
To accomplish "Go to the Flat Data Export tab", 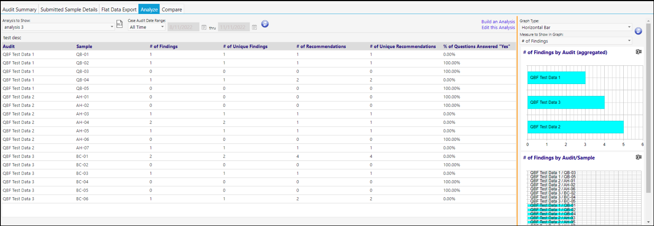I will [x=119, y=9].
